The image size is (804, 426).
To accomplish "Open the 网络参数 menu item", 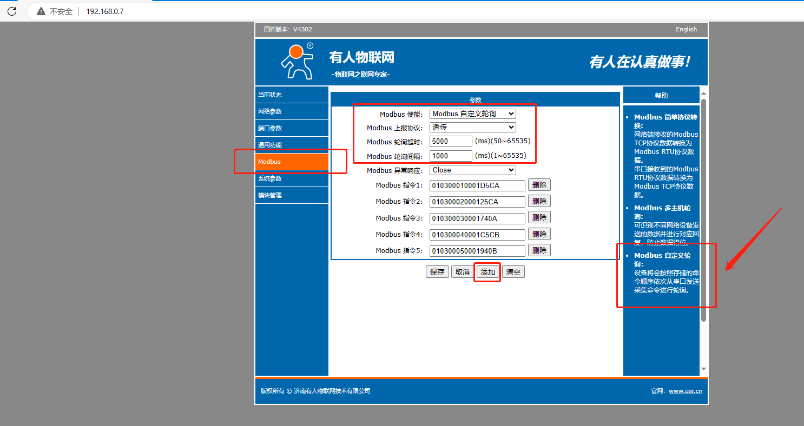I will coord(292,111).
